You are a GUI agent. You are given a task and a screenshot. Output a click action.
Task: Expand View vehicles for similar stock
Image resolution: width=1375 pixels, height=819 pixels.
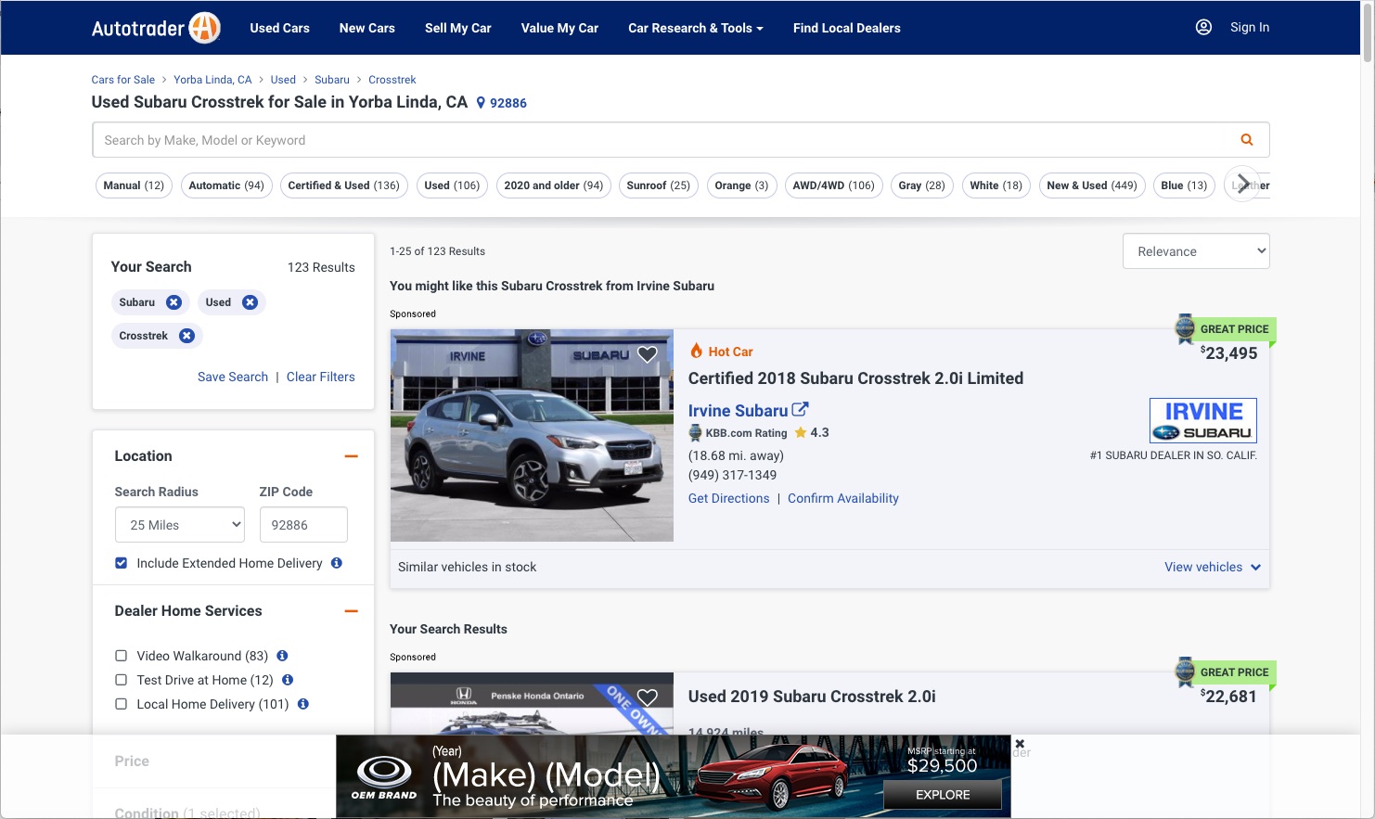(x=1213, y=567)
